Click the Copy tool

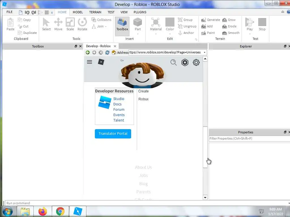point(24,20)
